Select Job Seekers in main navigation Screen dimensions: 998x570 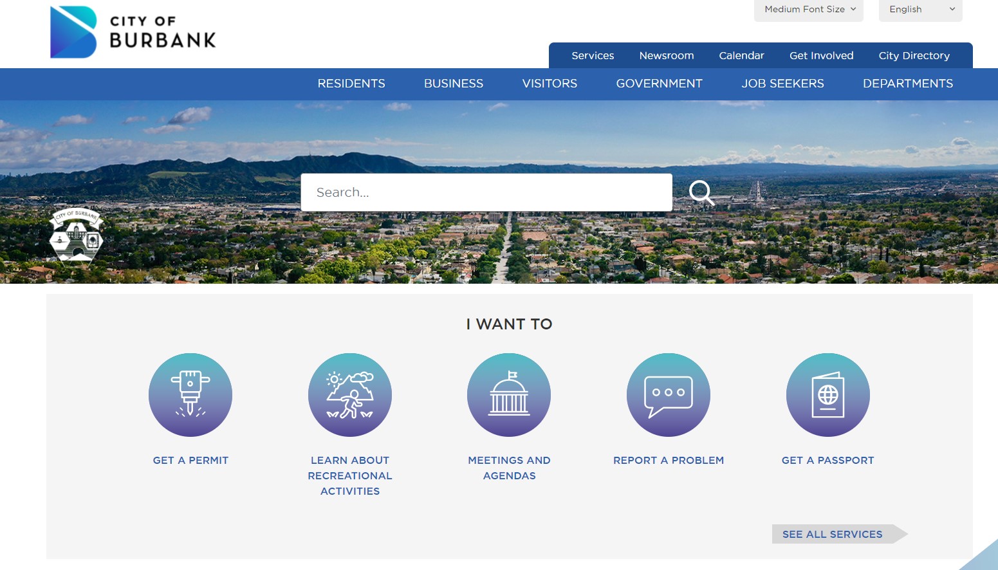tap(782, 84)
